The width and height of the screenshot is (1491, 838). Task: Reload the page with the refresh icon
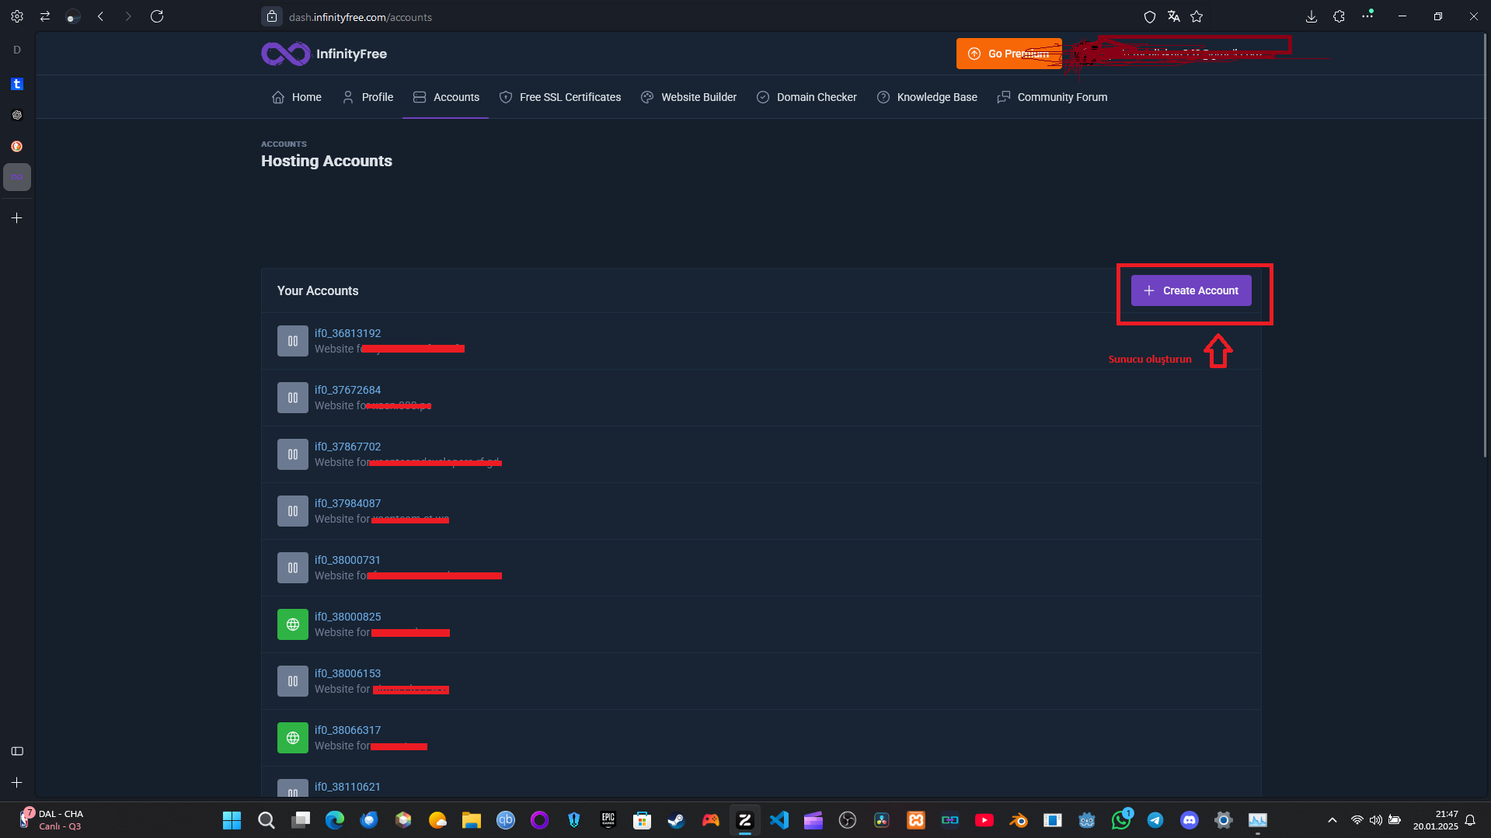(x=157, y=16)
